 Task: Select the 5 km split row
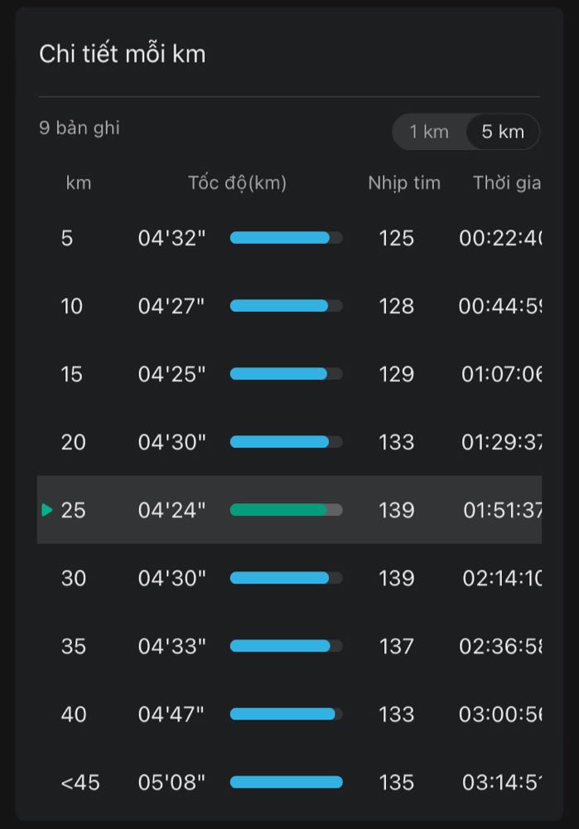(290, 238)
